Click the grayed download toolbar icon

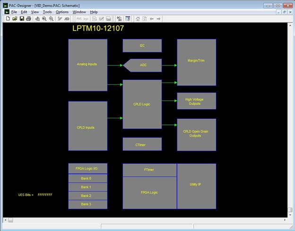(95, 19)
